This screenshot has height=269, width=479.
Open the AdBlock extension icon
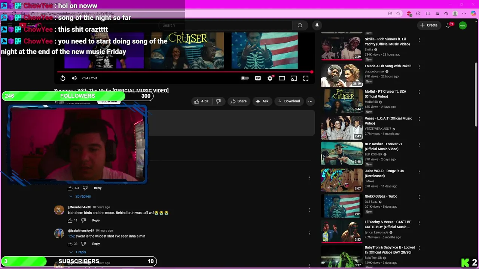tap(409, 13)
